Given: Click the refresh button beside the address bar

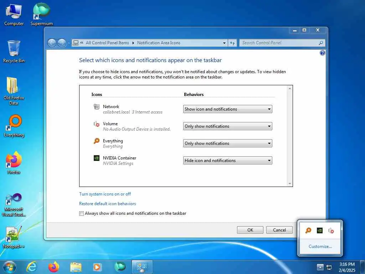Looking at the screenshot, I should click(x=232, y=43).
